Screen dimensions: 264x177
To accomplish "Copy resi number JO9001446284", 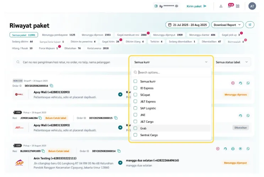I will click(x=40, y=118).
